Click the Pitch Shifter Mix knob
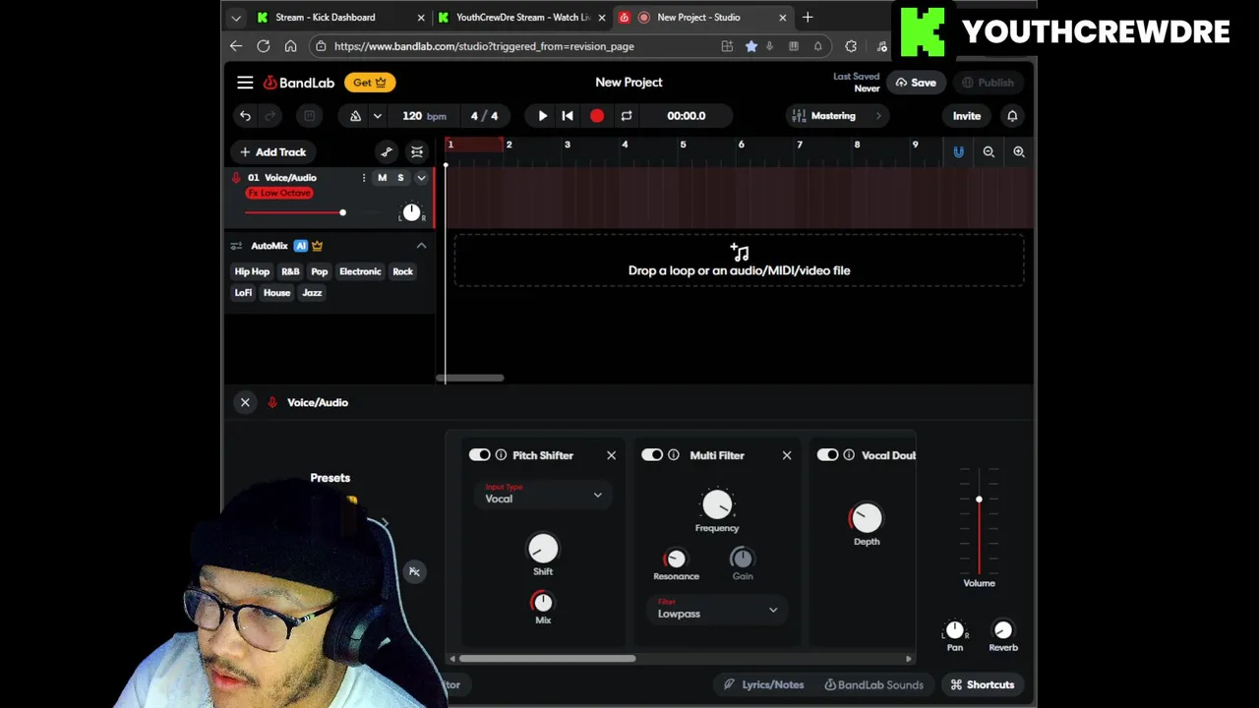The image size is (1259, 708). [543, 602]
